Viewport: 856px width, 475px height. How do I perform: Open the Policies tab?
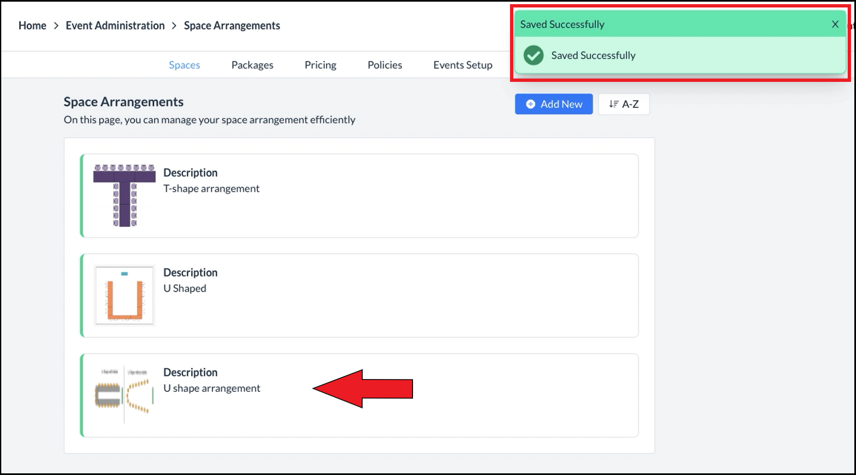pyautogui.click(x=384, y=64)
